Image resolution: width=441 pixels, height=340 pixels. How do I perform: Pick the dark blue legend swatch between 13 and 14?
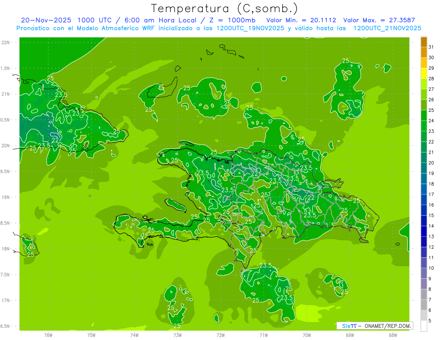pyautogui.click(x=424, y=231)
